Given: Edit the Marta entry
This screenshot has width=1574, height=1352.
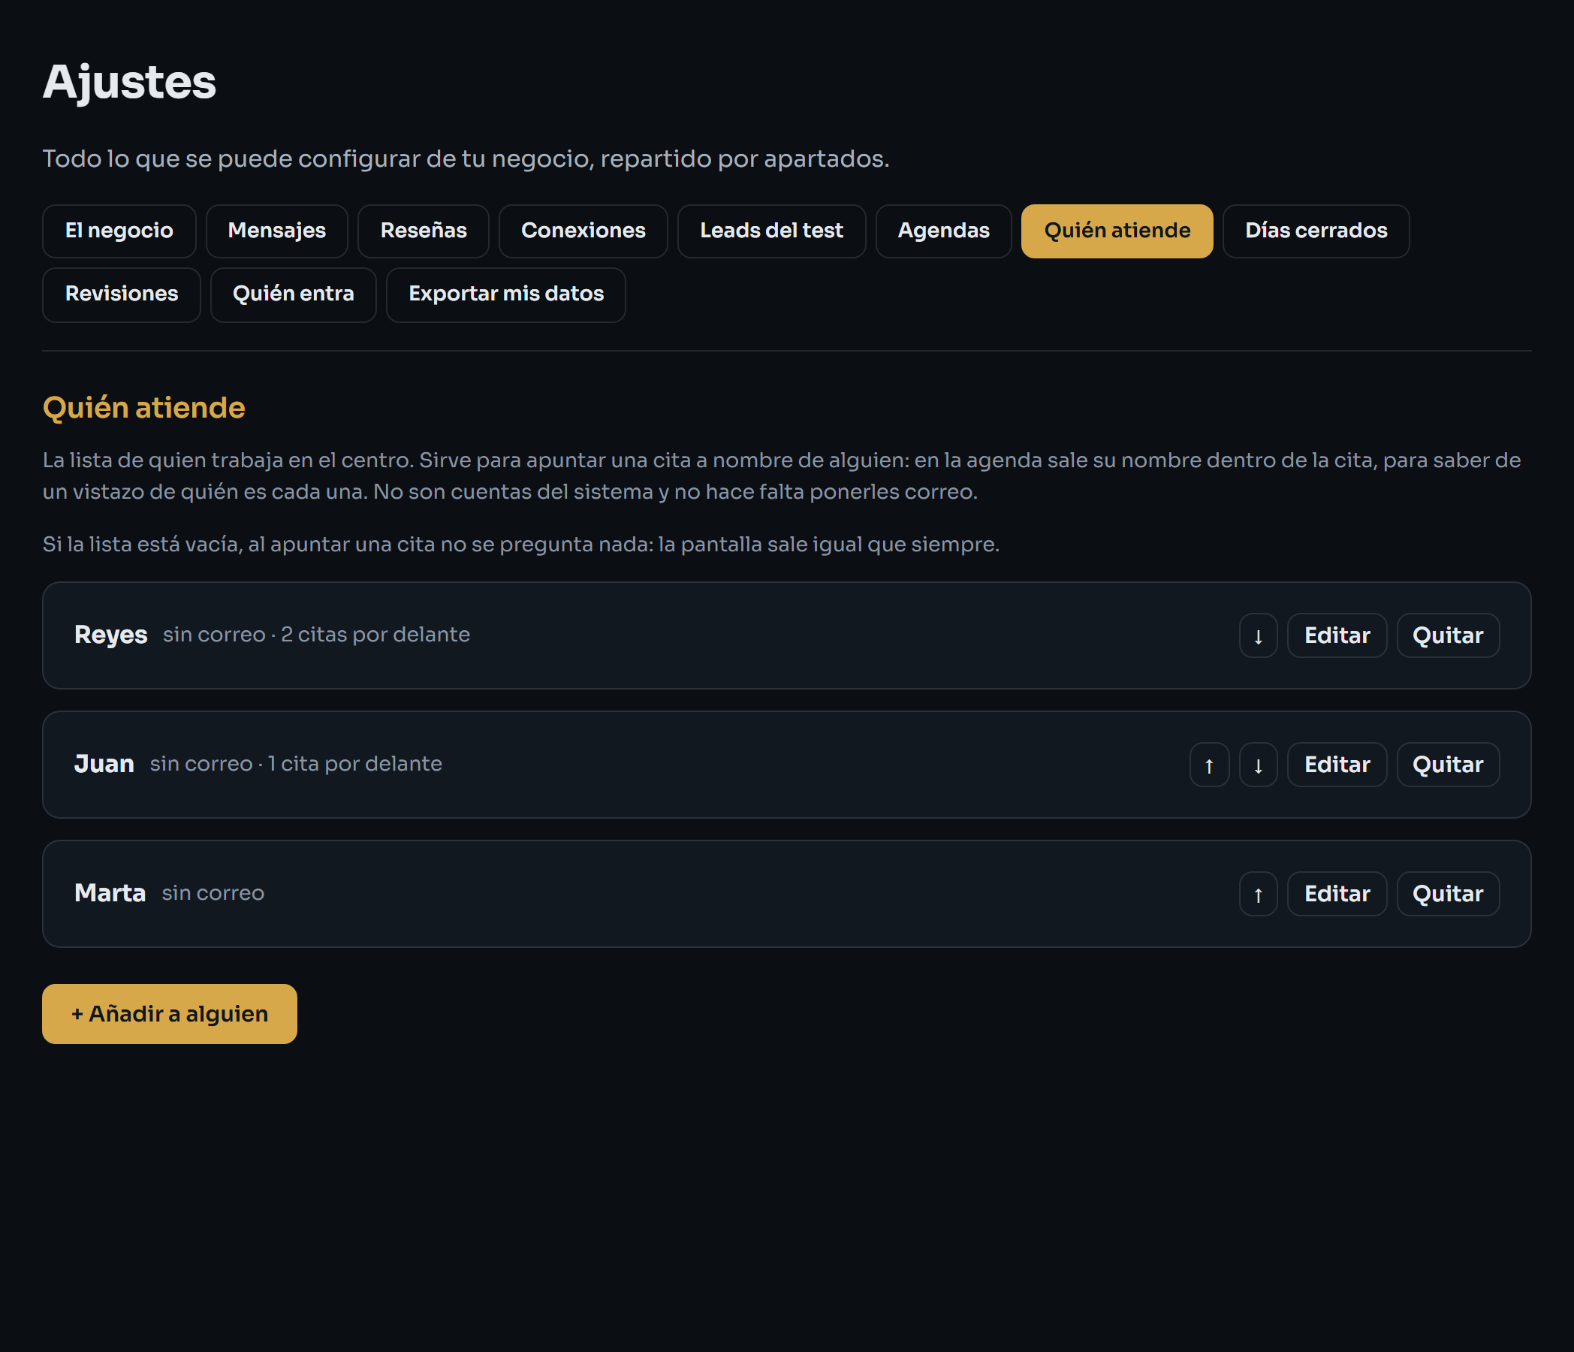Looking at the screenshot, I should pyautogui.click(x=1337, y=894).
